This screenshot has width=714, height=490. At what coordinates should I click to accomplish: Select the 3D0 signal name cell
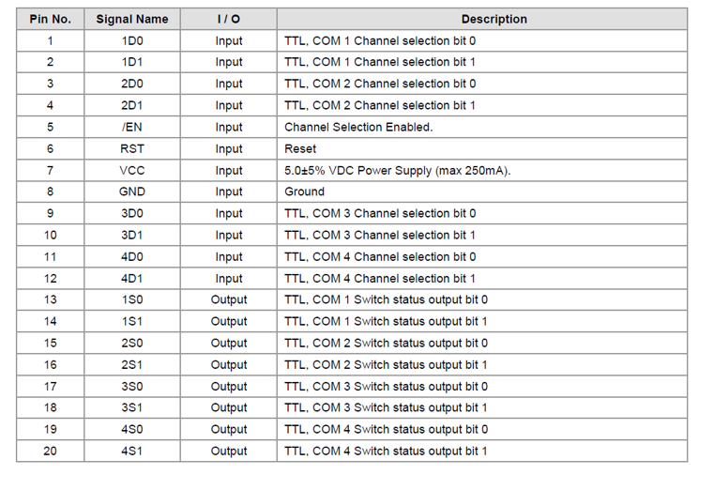point(132,214)
